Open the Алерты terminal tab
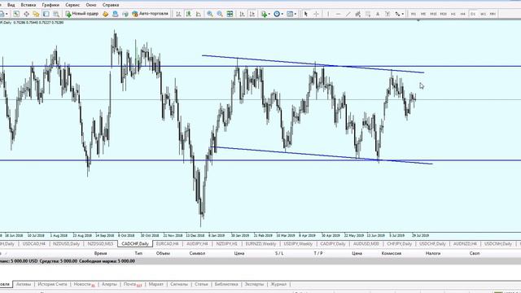521x293 pixels. (109, 284)
